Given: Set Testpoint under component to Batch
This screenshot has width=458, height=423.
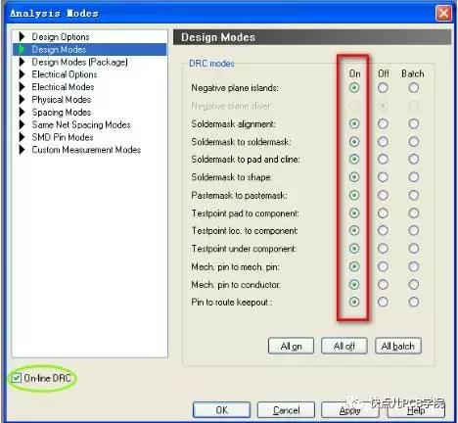Looking at the screenshot, I should point(413,249).
